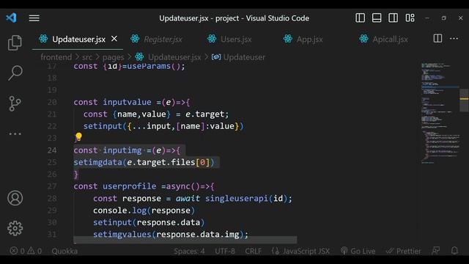Click Quokka in the status bar
Viewport: 469px width, 264px height.
[64, 251]
